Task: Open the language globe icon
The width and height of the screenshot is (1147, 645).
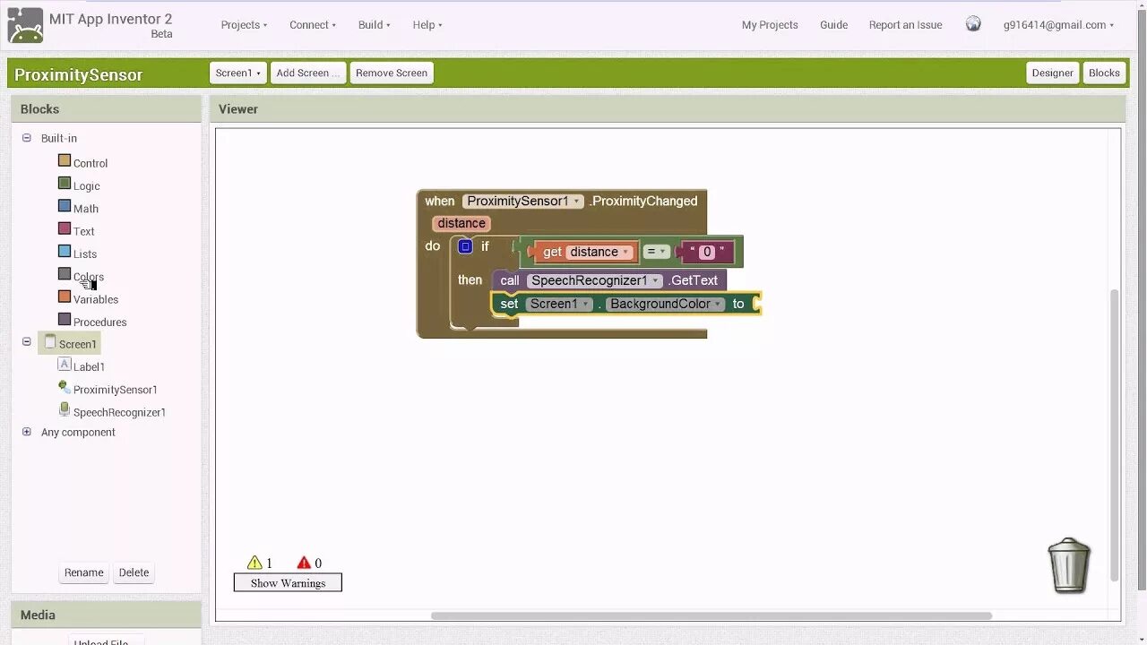Action: (x=973, y=24)
